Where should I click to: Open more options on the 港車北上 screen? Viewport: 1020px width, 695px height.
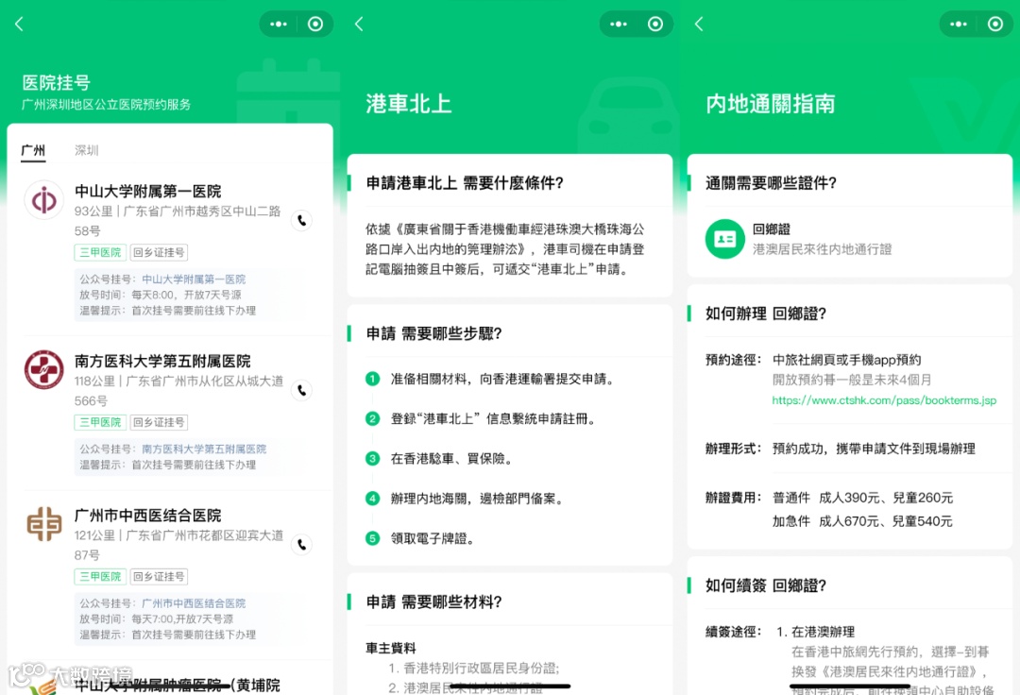point(619,24)
